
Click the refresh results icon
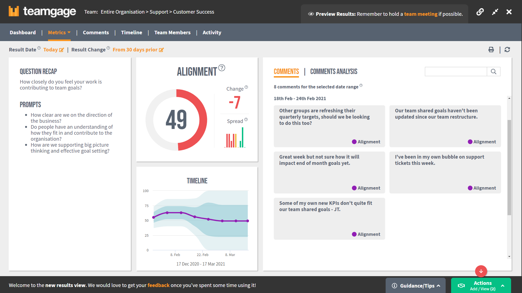click(507, 50)
